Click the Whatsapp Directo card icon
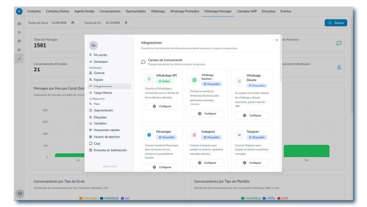The width and height of the screenshot is (367, 207). (x=239, y=81)
